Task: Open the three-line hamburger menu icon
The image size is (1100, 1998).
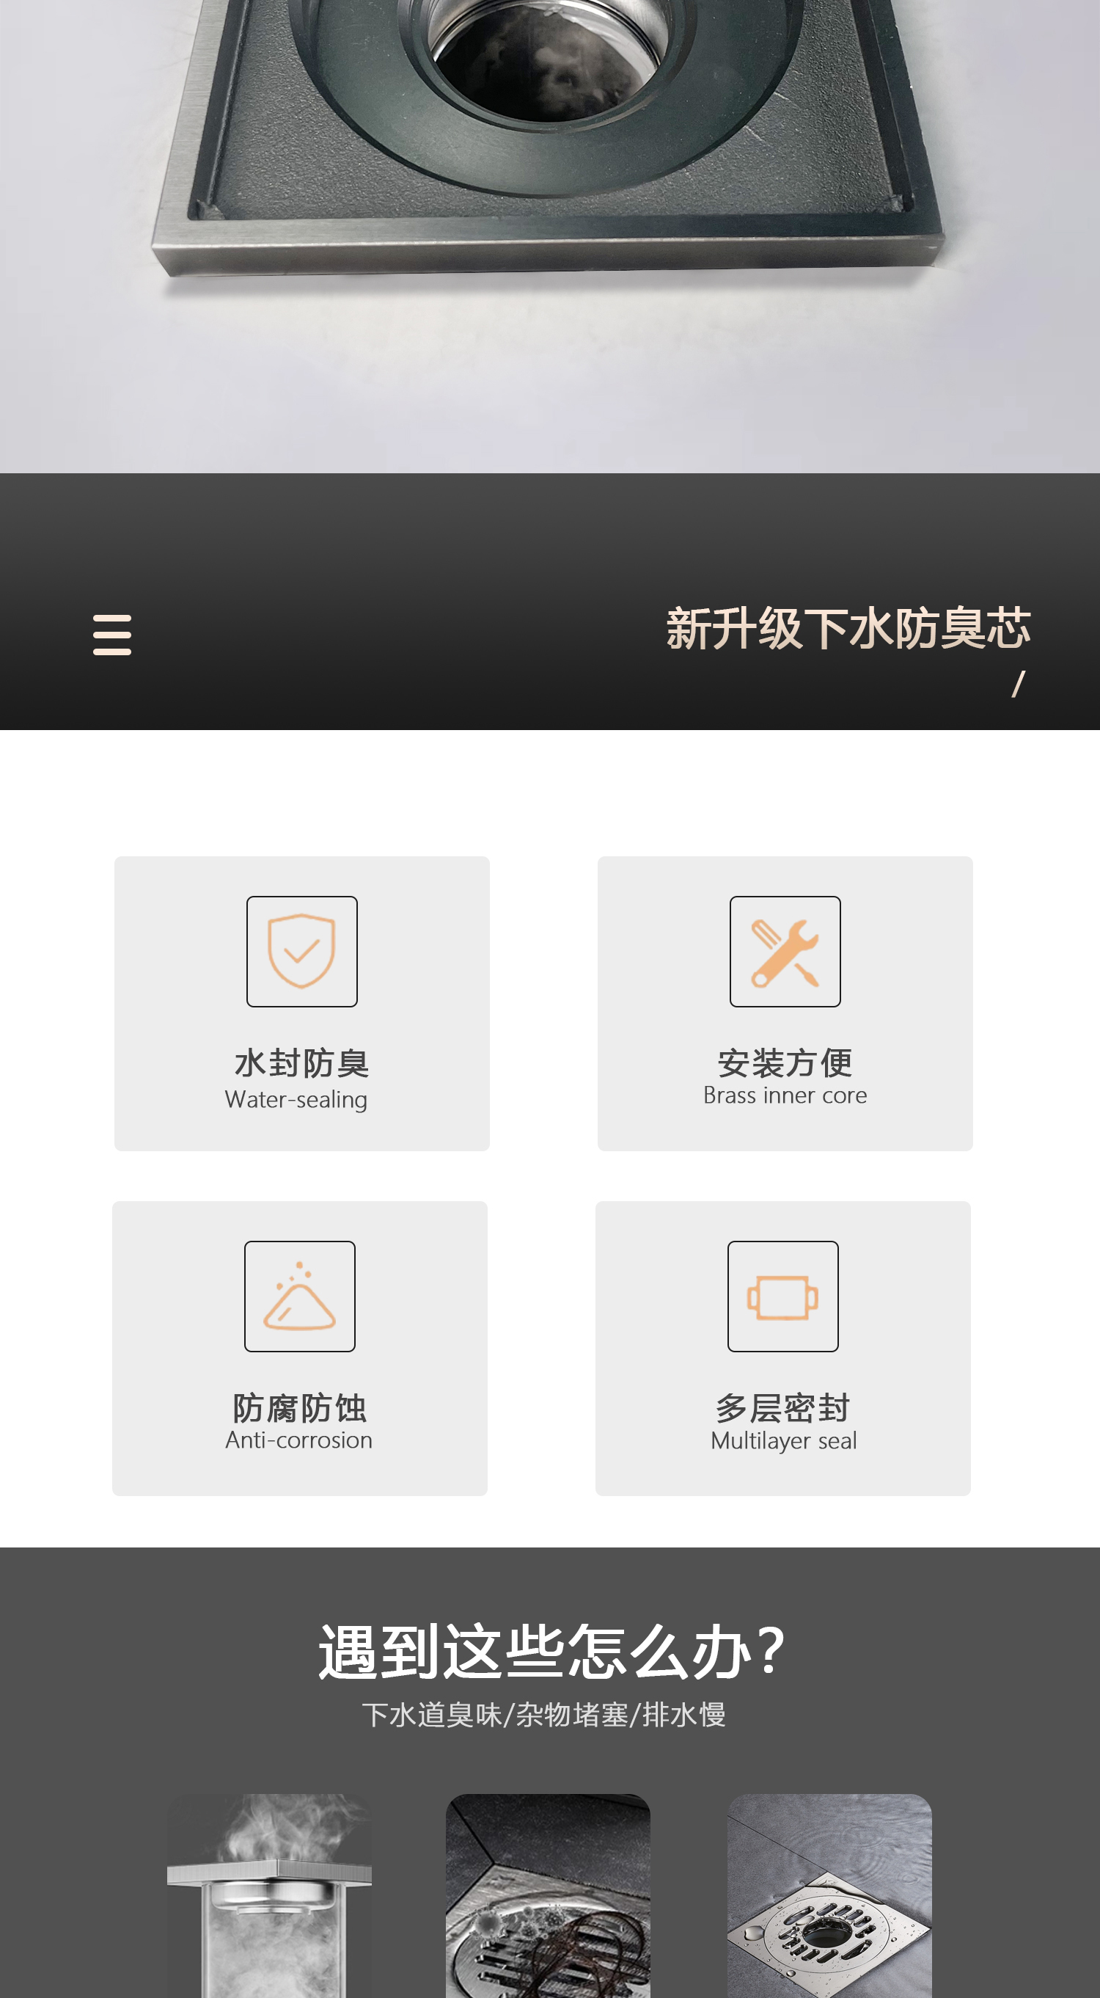Action: click(x=111, y=635)
